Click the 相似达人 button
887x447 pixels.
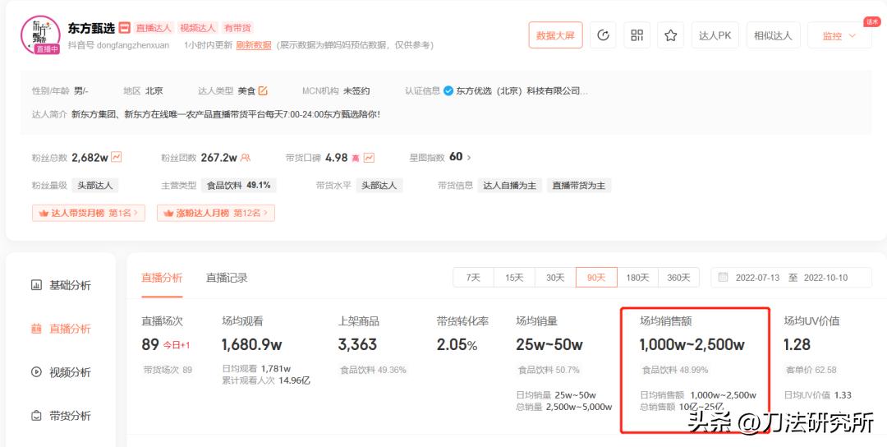[x=774, y=35]
